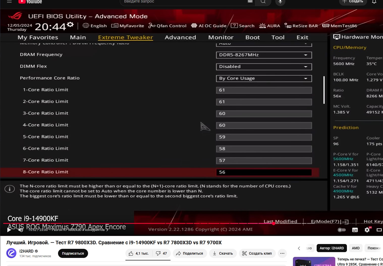
Task: Click the BIOS settings list scrollbar
Action: click(x=324, y=90)
